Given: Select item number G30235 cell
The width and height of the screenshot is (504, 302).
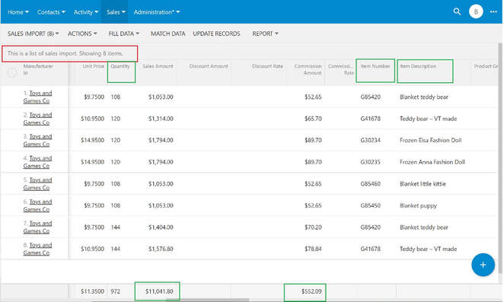Looking at the screenshot, I should click(370, 162).
